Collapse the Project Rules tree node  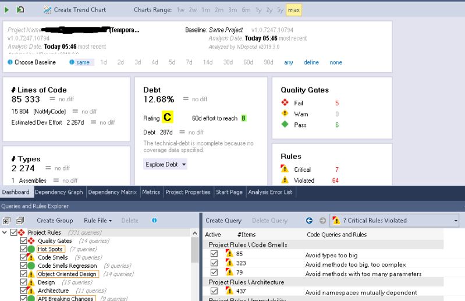[x=5, y=232]
